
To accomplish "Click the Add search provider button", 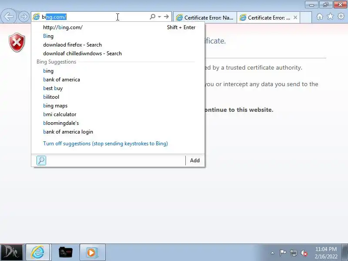I will 194,160.
